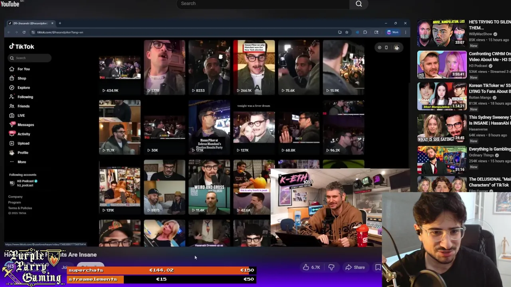511x287 pixels.
Task: Open the TikTok video with 30K views
Action: tap(164, 127)
